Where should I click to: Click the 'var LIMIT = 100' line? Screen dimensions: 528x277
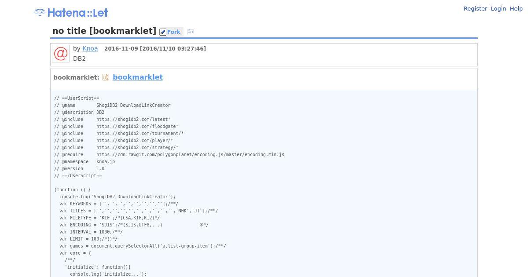pyautogui.click(x=88, y=239)
